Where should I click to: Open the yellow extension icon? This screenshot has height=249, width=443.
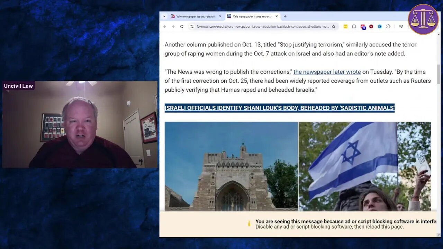pyautogui.click(x=345, y=26)
